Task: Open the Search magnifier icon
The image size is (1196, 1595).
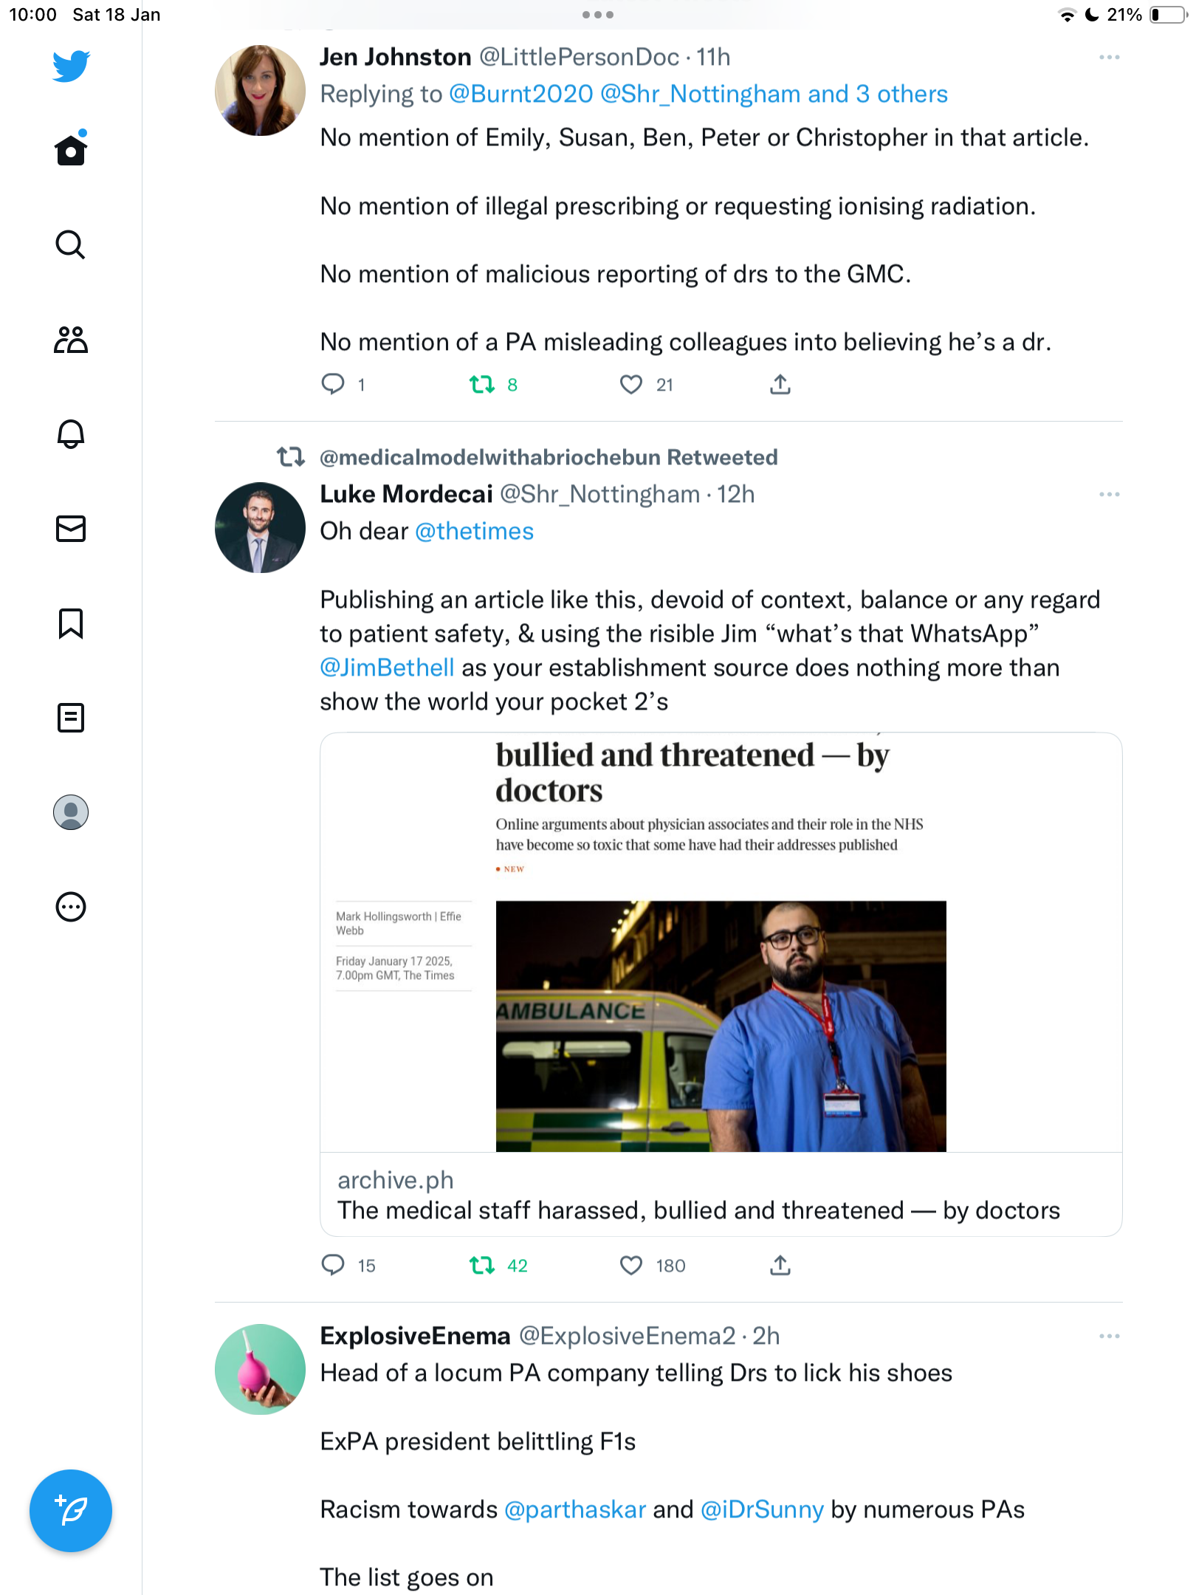Action: (x=71, y=244)
